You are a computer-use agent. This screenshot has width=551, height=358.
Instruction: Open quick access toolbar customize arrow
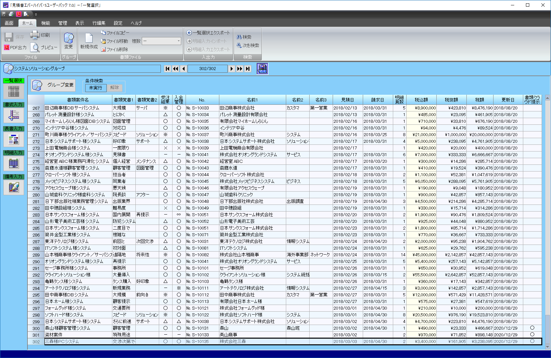pyautogui.click(x=36, y=14)
